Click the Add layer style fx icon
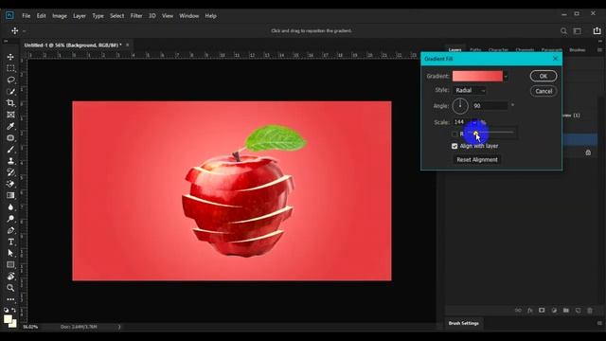This screenshot has width=606, height=341. click(x=530, y=311)
